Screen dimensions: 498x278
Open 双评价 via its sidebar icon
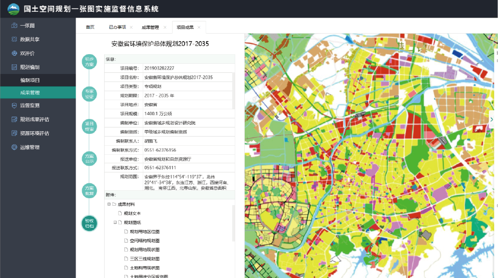[14, 54]
